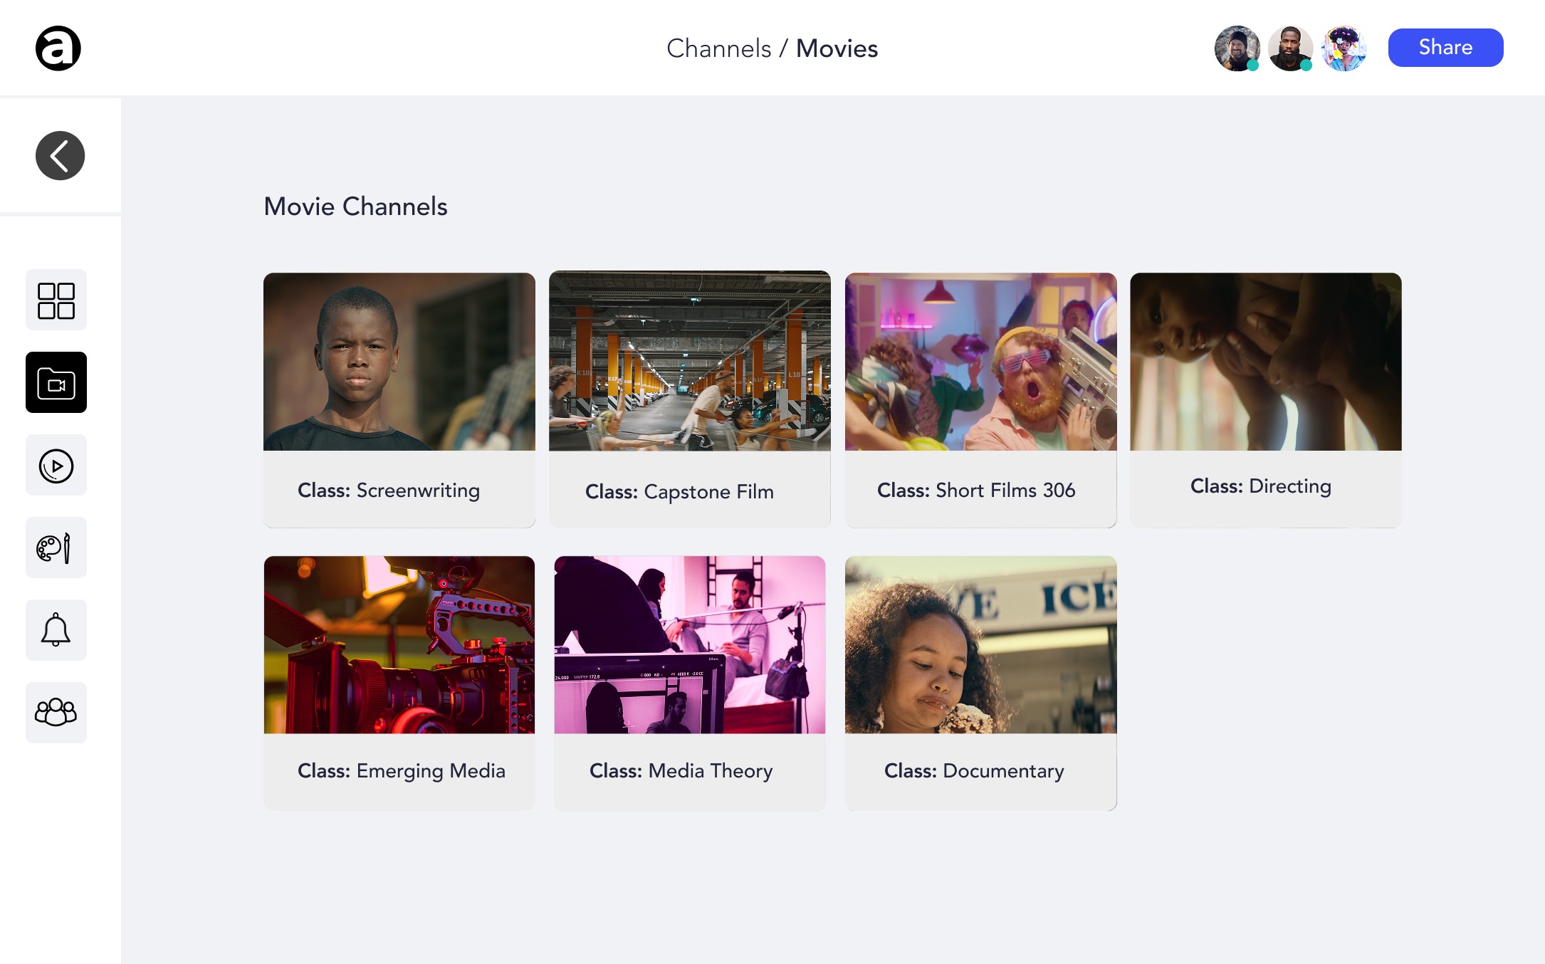Open the Class: Capstone Film channel
Image resolution: width=1545 pixels, height=964 pixels.
click(689, 399)
